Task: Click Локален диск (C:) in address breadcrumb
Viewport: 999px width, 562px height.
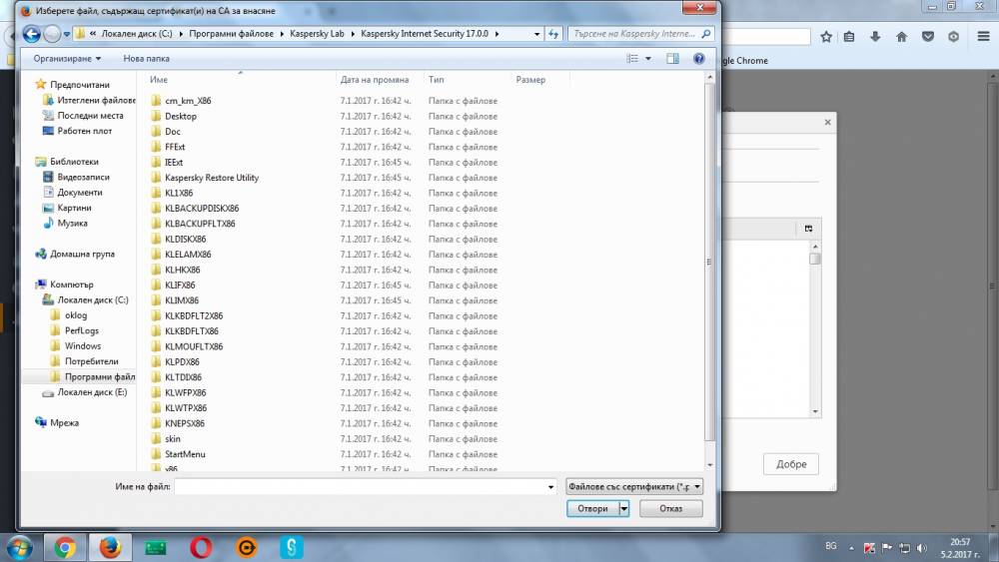Action: (x=136, y=34)
